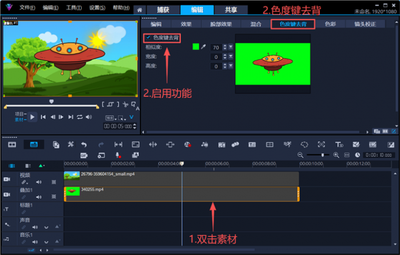Click the preview scrubber handle

click(x=52, y=102)
